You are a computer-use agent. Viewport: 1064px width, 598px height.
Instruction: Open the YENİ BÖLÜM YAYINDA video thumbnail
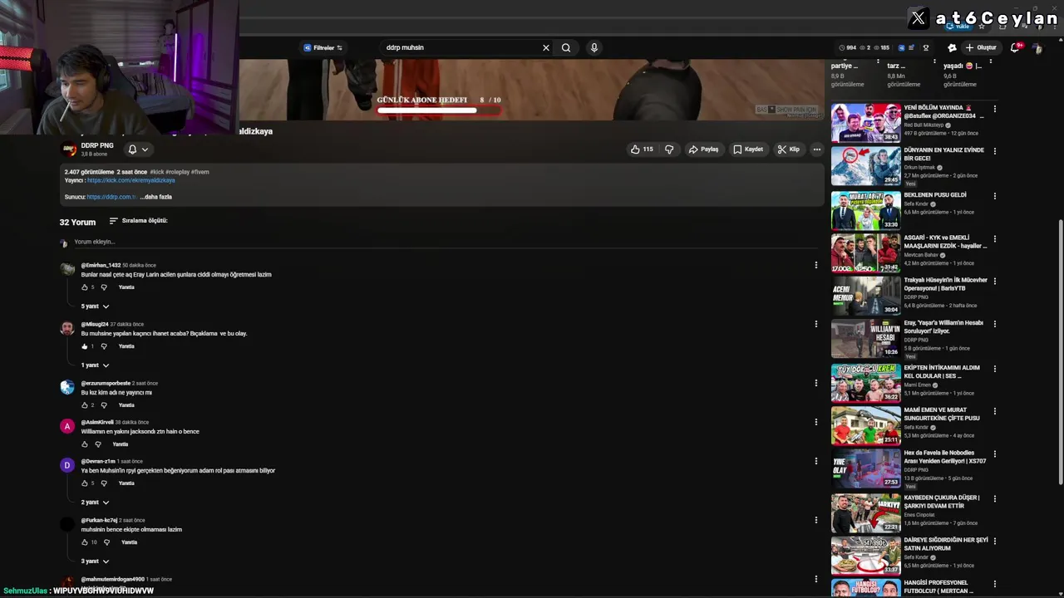865,123
